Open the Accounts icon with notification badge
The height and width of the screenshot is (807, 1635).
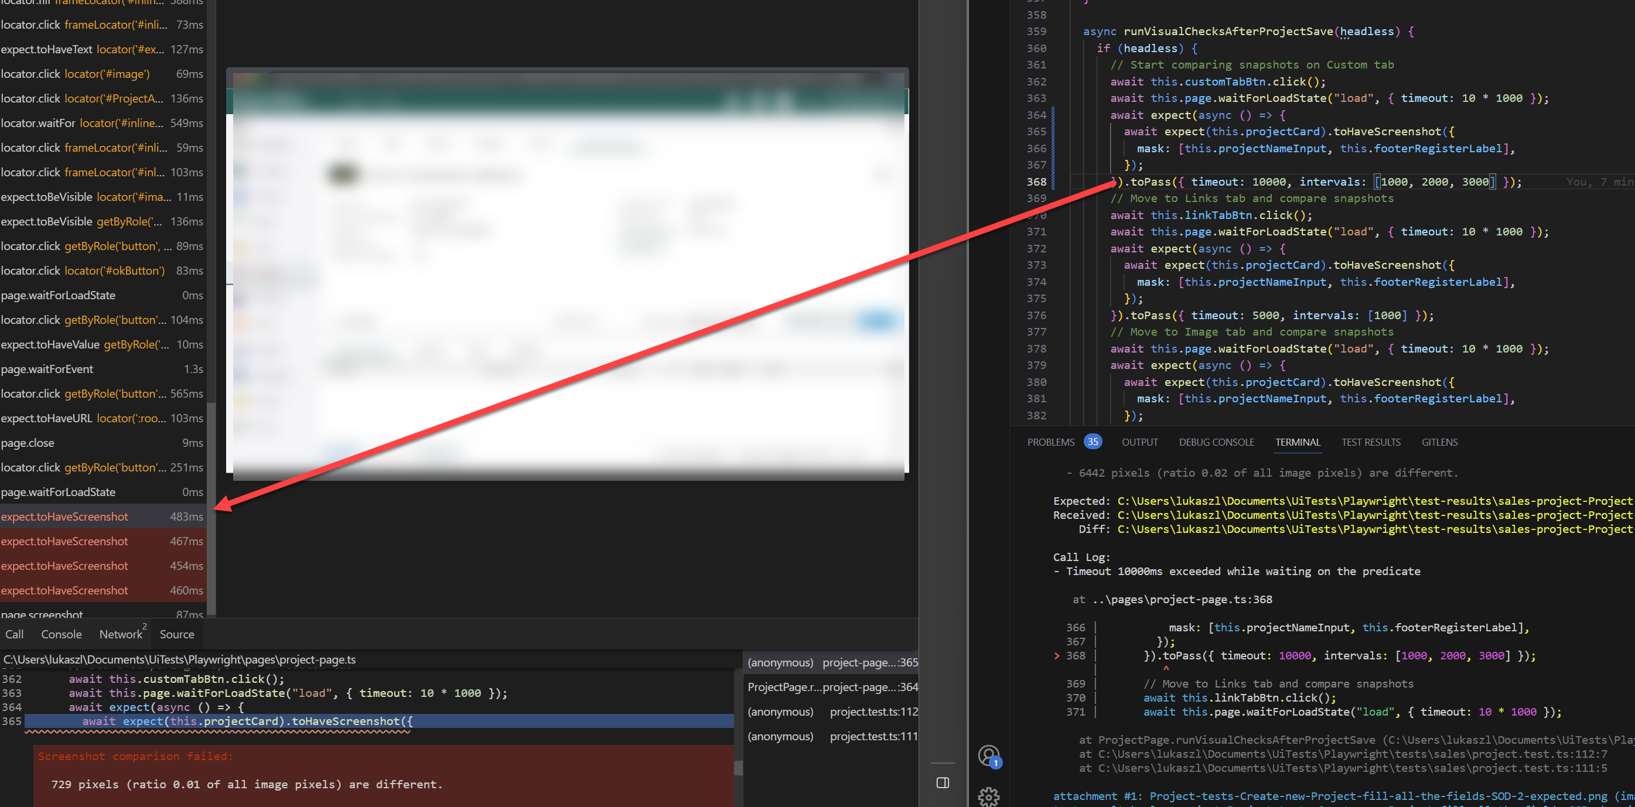point(989,755)
